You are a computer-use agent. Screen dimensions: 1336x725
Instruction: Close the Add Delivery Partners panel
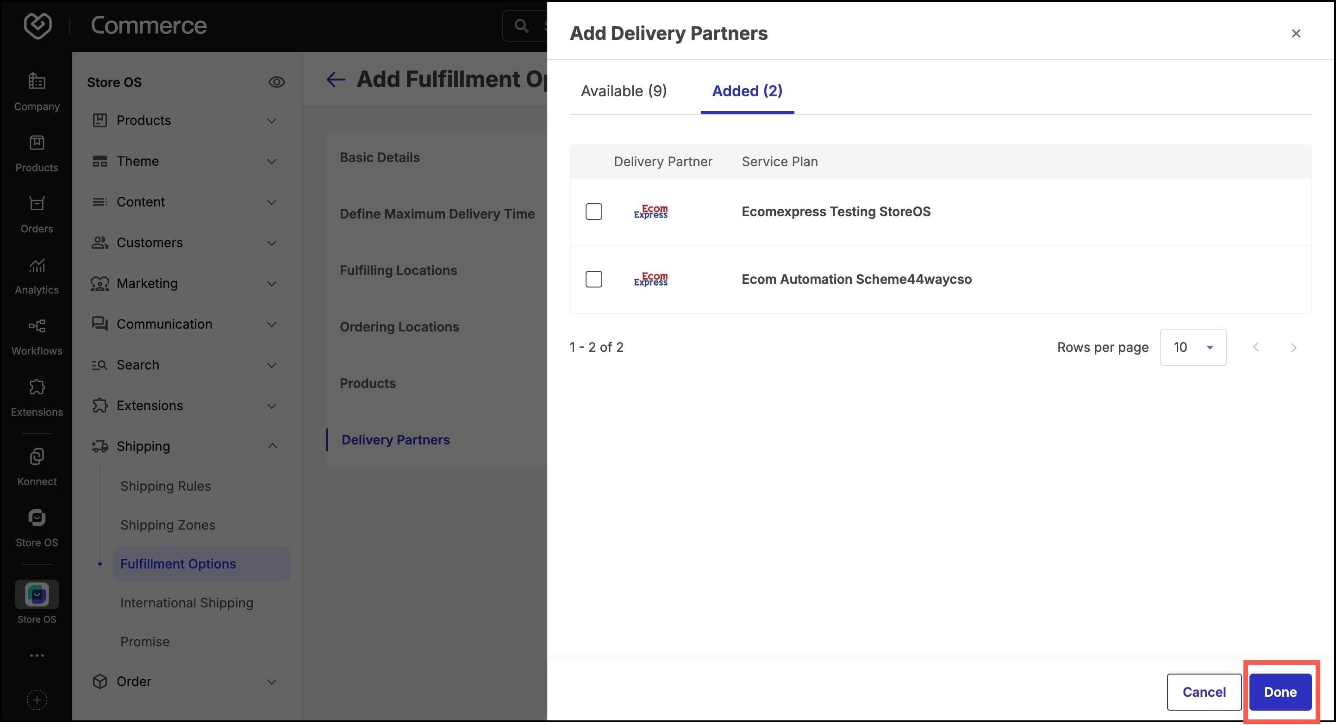(1296, 33)
